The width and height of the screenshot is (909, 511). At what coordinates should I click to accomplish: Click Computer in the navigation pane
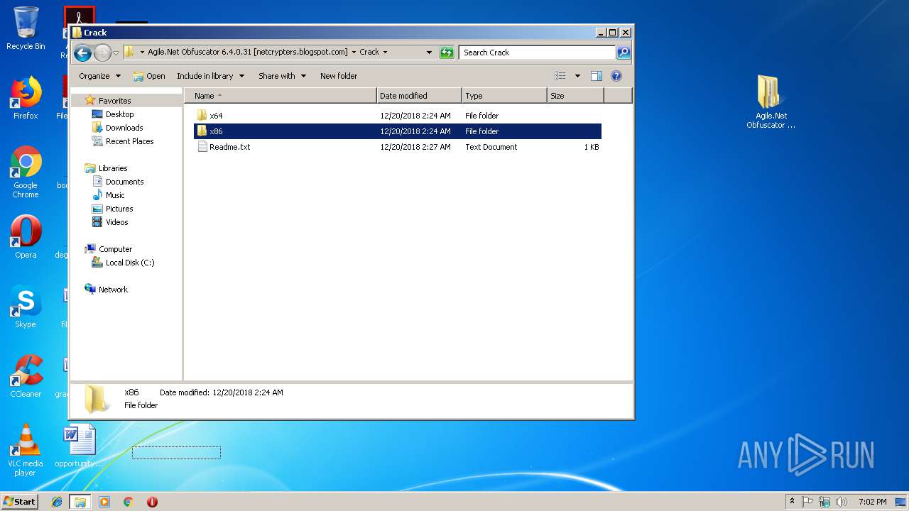pyautogui.click(x=115, y=249)
